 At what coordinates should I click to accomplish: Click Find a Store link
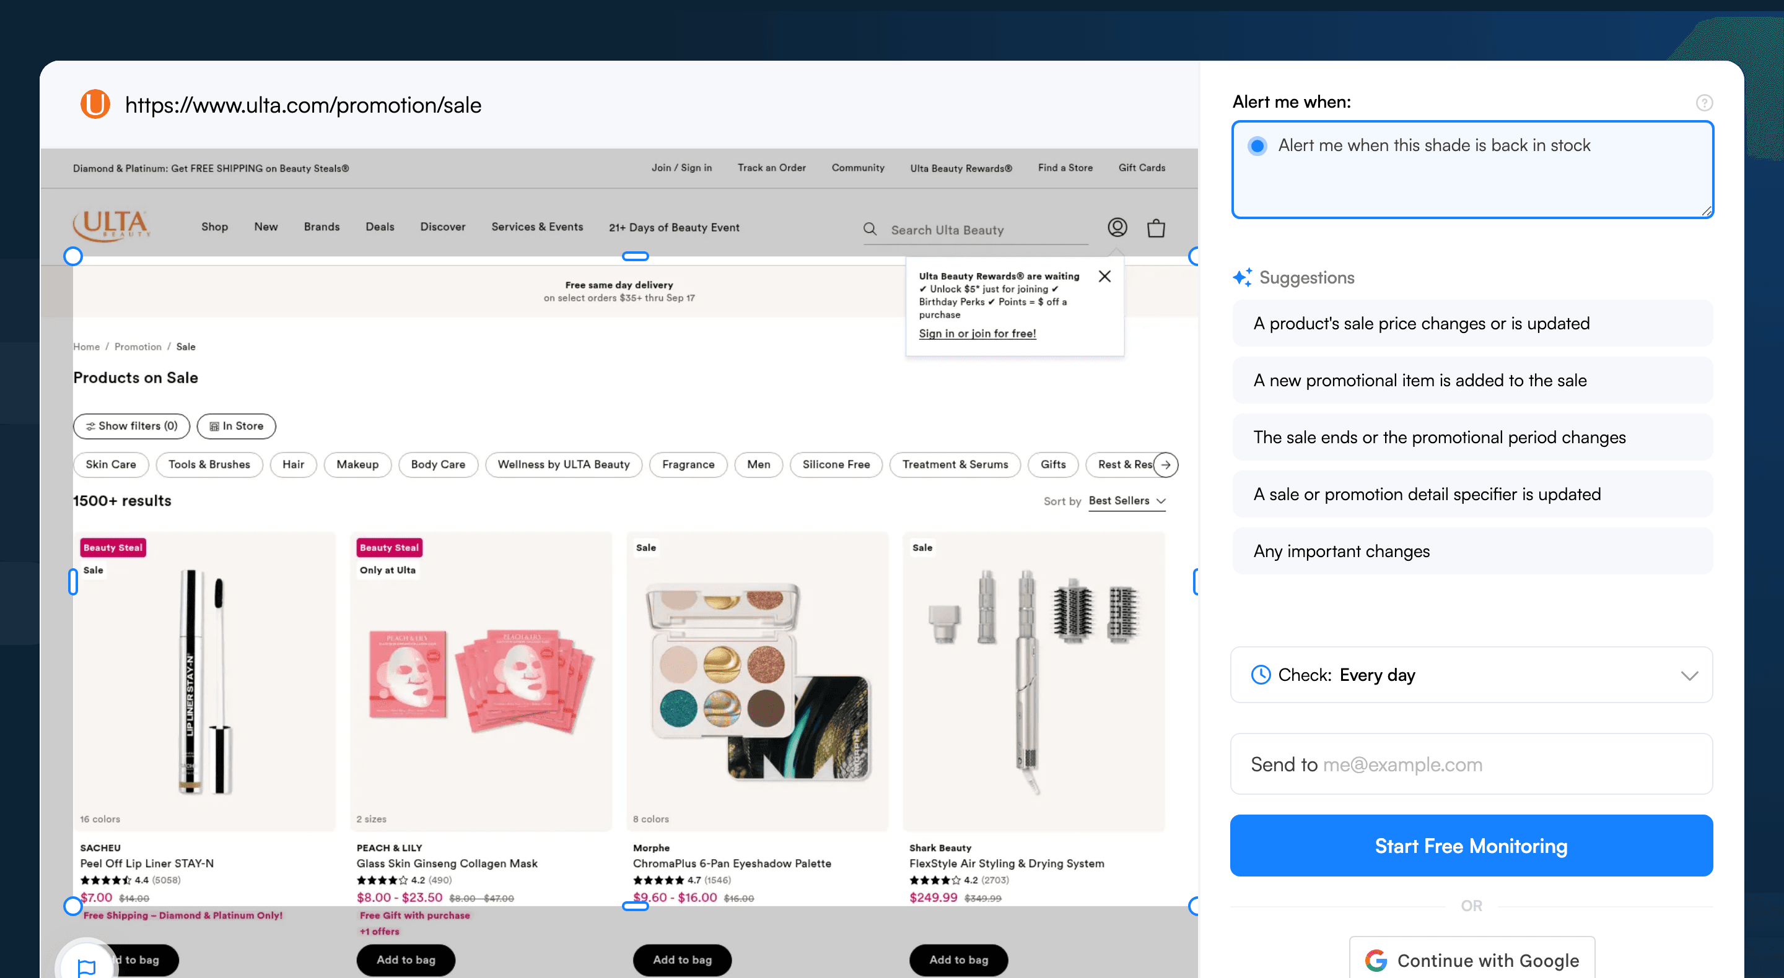pyautogui.click(x=1065, y=168)
